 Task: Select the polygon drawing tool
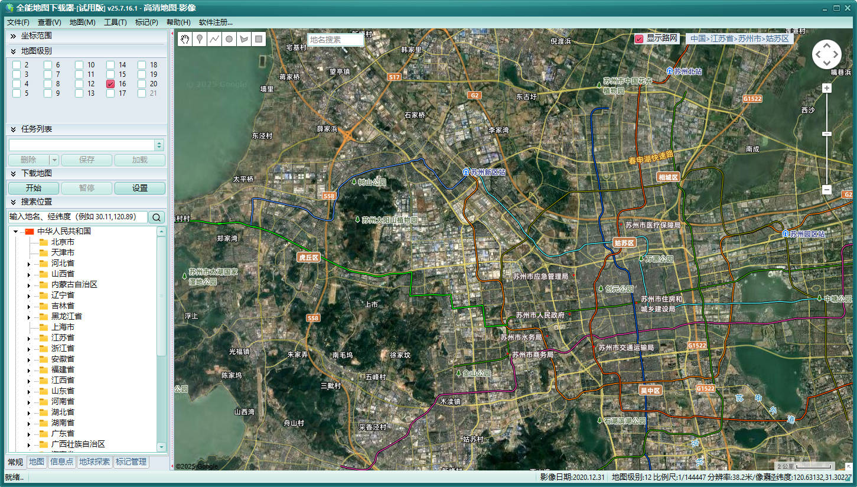coord(243,39)
